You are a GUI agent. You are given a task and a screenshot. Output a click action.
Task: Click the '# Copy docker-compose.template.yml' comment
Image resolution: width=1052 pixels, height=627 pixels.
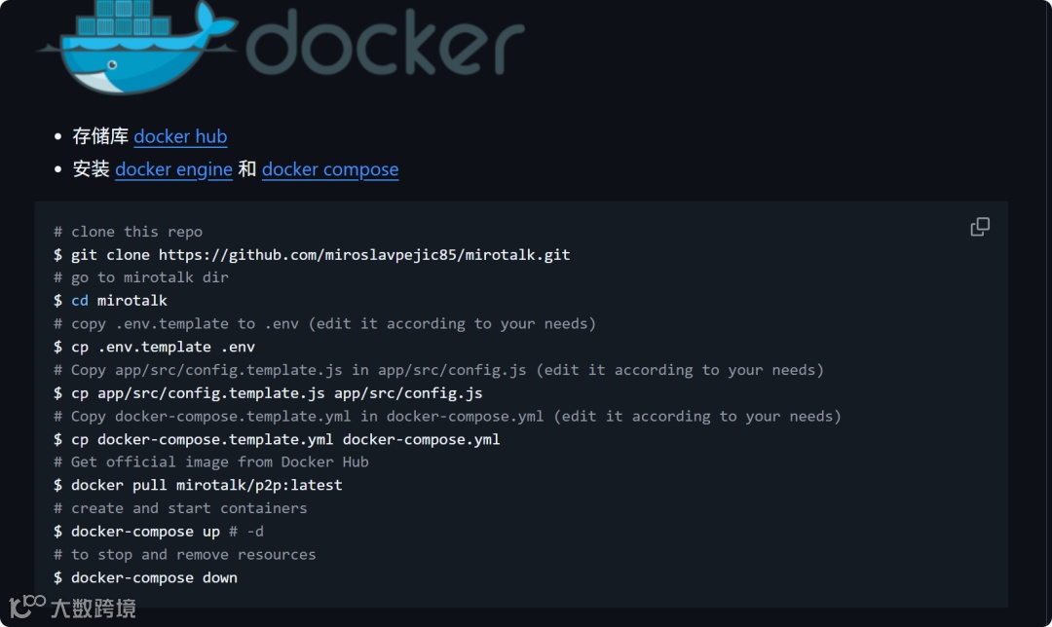[447, 416]
